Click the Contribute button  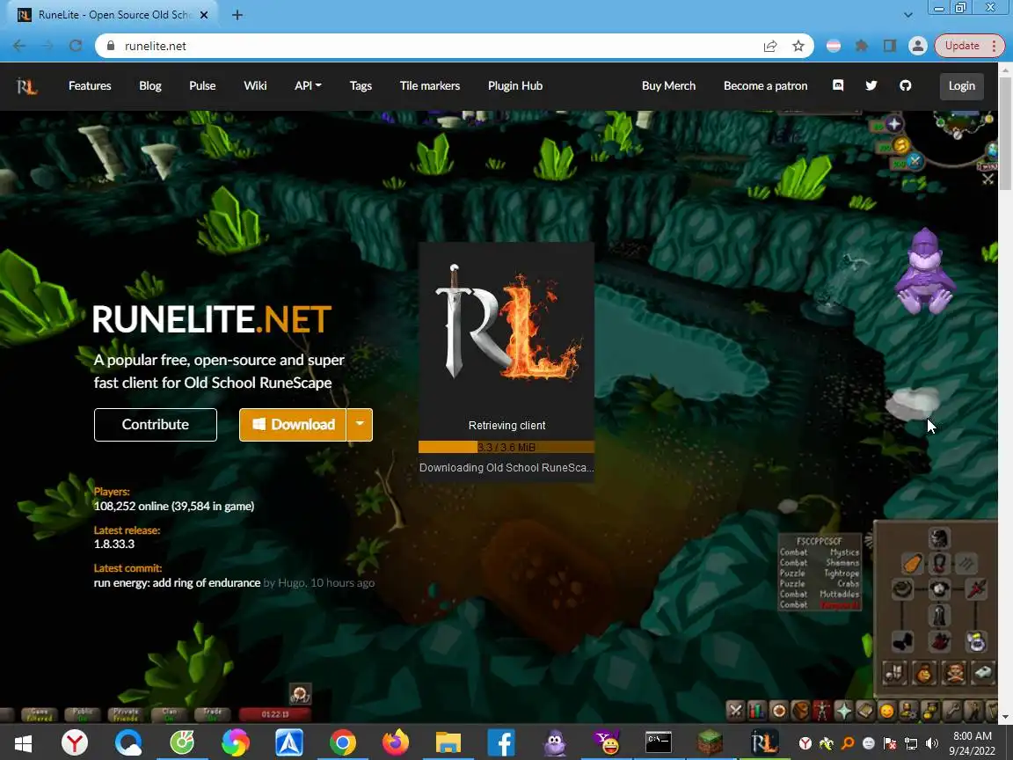click(x=155, y=425)
